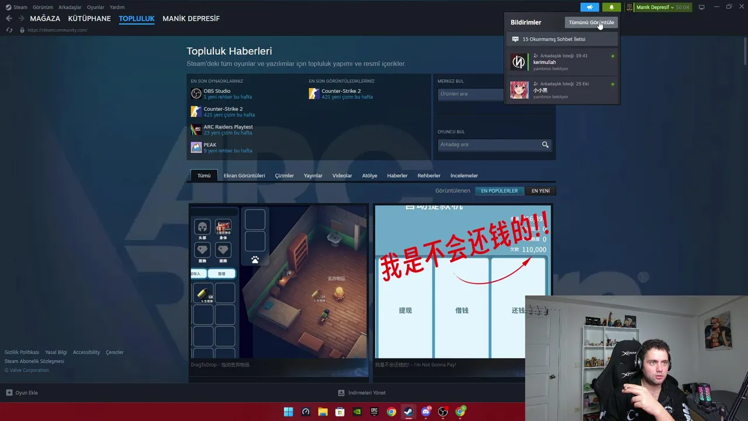Open Gizlilik Politikası link
This screenshot has width=748, height=421.
click(x=22, y=353)
